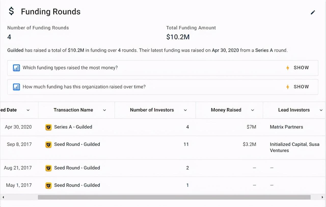
Task: Click the horizontal scrollbar thumb
Action: [x=174, y=197]
